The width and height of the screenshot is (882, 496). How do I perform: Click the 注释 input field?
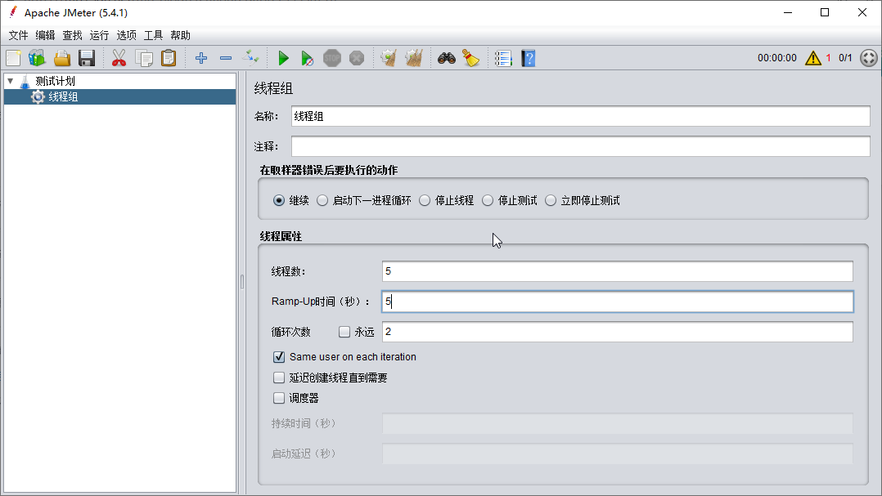pyautogui.click(x=581, y=146)
